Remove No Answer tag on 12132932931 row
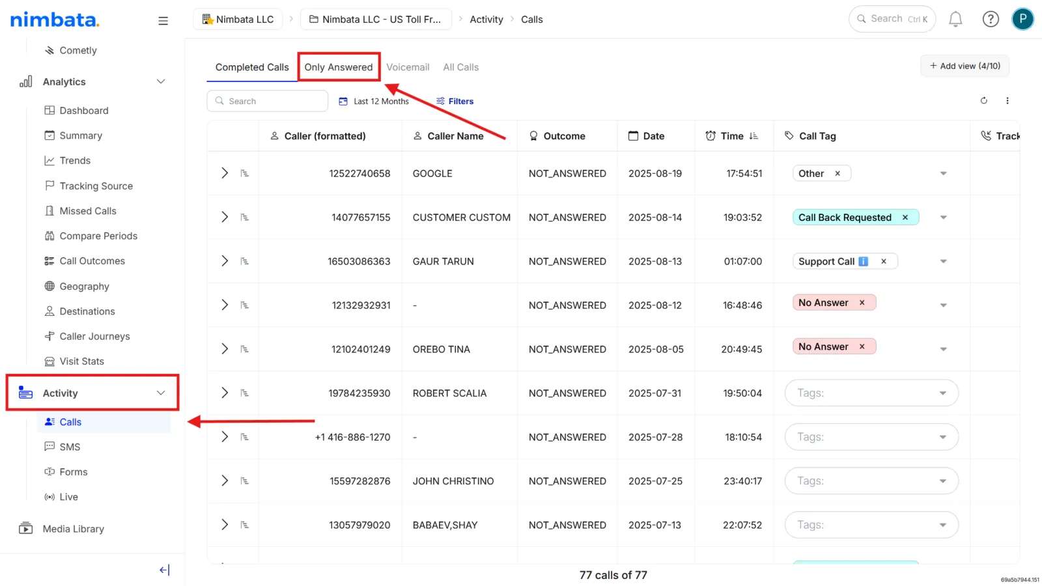Image resolution: width=1042 pixels, height=586 pixels. pos(862,303)
